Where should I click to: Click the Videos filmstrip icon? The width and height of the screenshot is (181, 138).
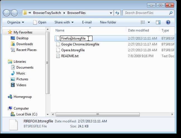(x=13, y=85)
